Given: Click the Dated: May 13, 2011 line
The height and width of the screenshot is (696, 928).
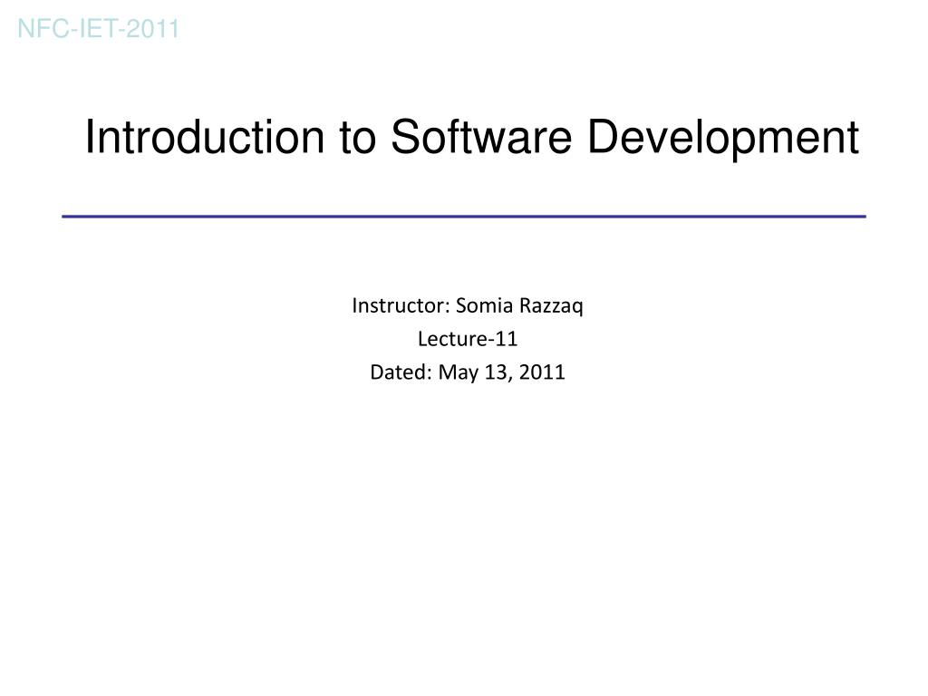Looking at the screenshot, I should point(468,372).
